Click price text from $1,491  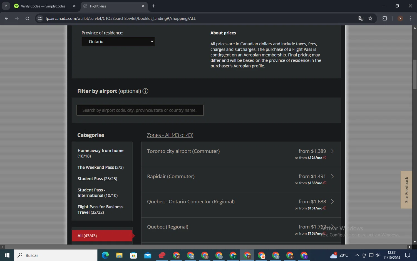pyautogui.click(x=312, y=176)
